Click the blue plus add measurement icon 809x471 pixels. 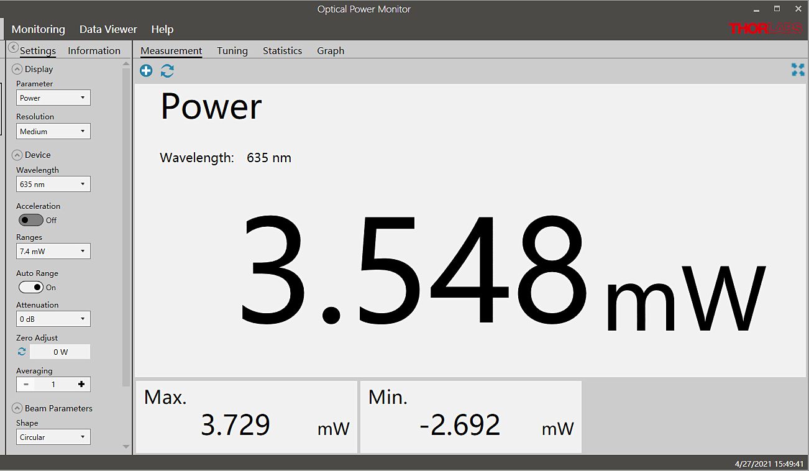click(x=146, y=71)
